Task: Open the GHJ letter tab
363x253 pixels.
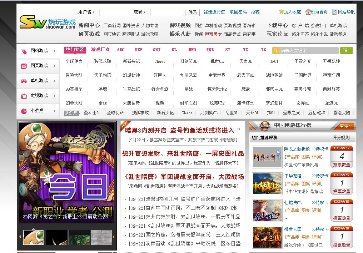Action: 156,50
